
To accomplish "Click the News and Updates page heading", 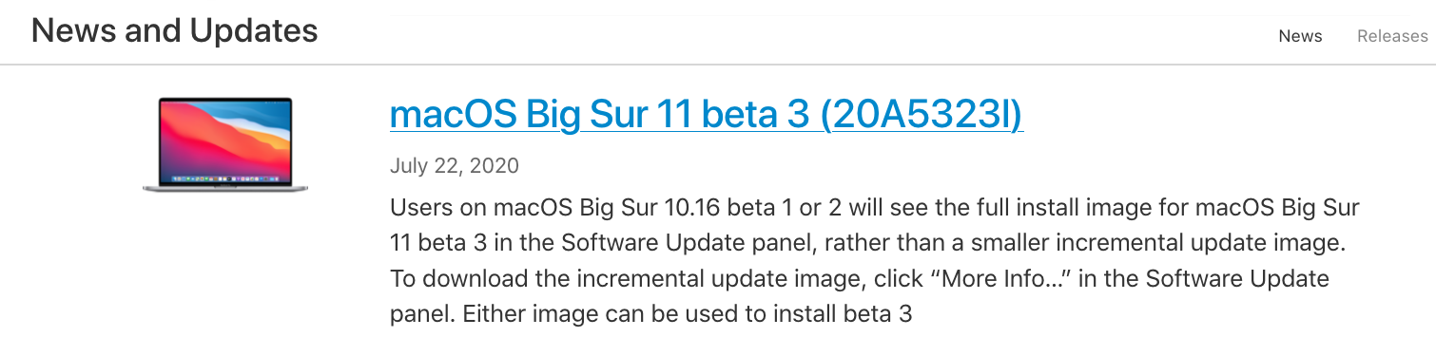I will pos(175,31).
